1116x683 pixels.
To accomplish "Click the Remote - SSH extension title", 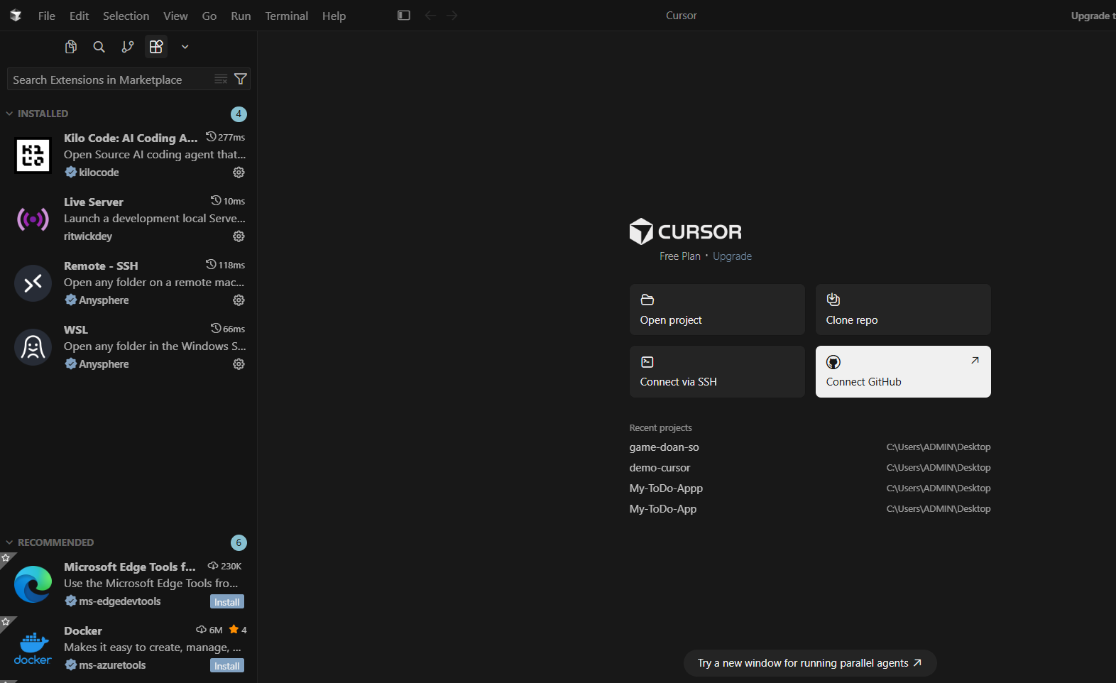I will 101,266.
